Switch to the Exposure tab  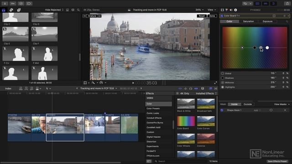click(x=268, y=21)
